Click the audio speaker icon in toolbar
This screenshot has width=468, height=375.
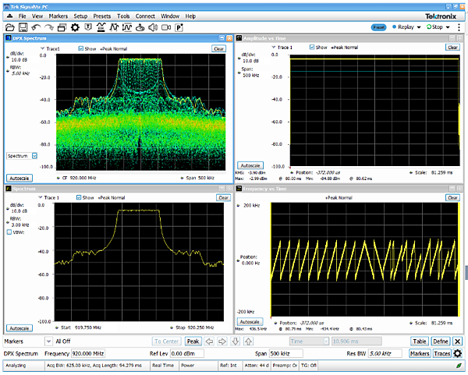153,27
